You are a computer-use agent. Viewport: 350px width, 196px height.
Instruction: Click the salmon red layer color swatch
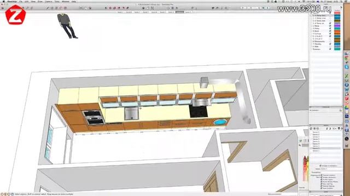coord(337,13)
